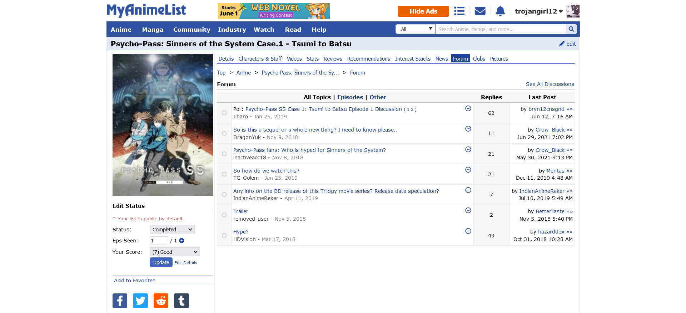Switch to Videos tab
The image size is (686, 313).
(x=294, y=59)
